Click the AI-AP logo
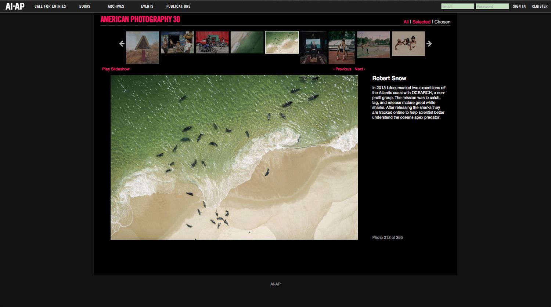This screenshot has width=551, height=307. [15, 6]
